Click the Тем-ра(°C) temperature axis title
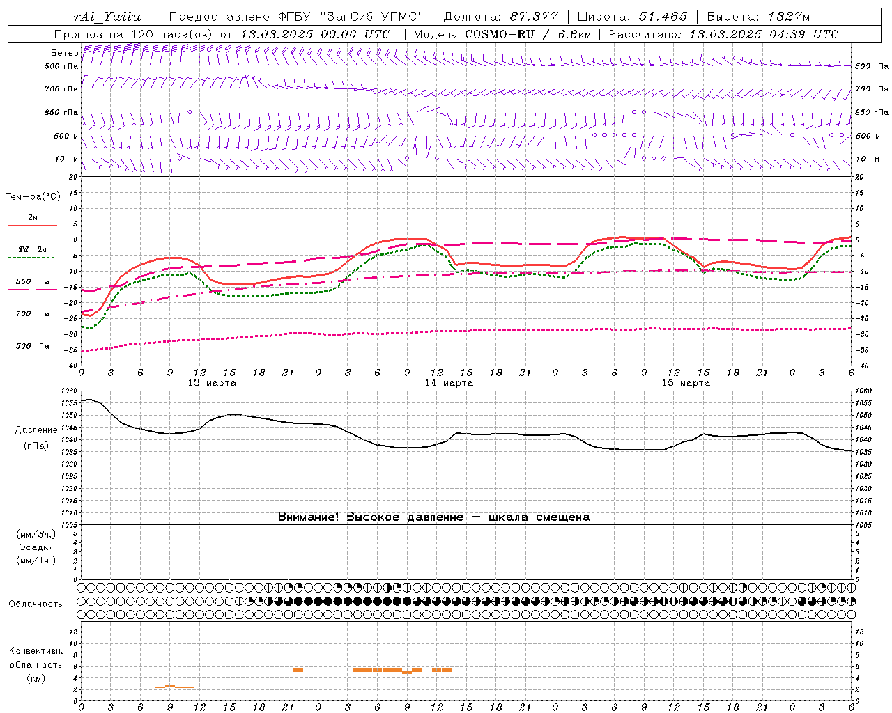 pos(33,197)
